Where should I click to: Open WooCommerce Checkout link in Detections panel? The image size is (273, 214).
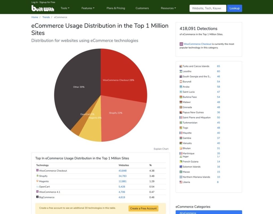point(198,44)
